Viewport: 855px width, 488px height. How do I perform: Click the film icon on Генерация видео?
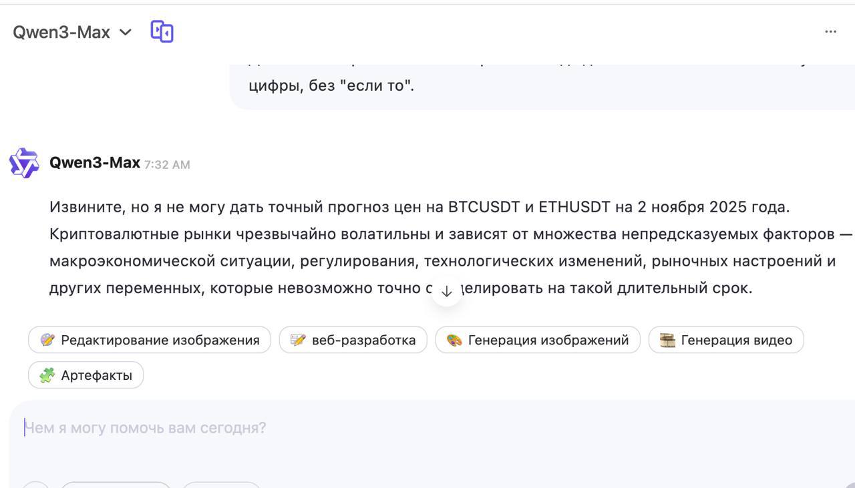coord(667,340)
